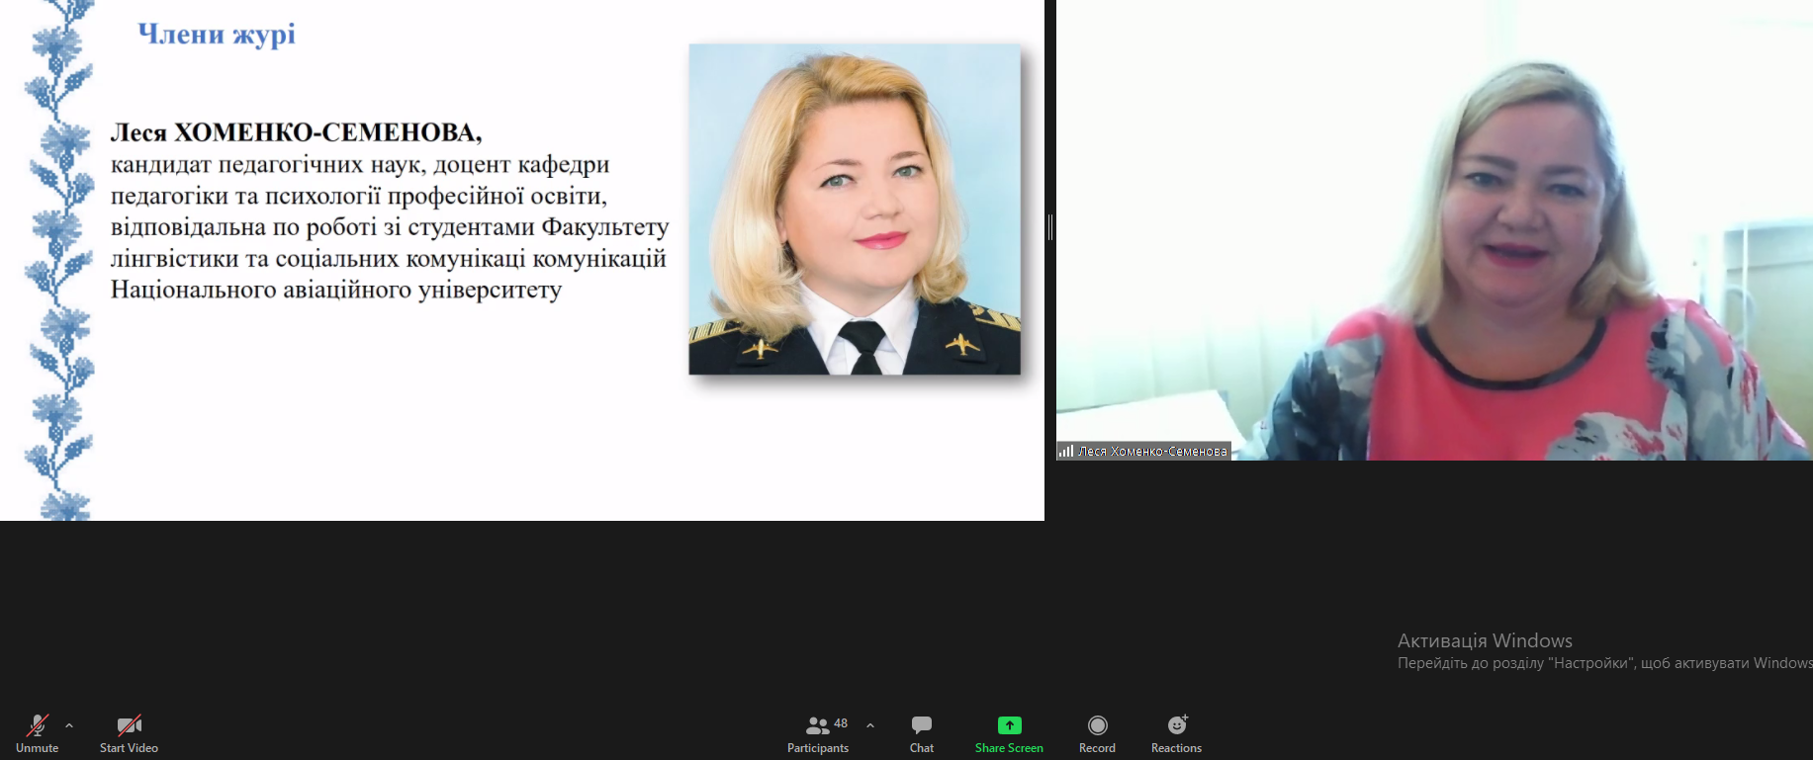
Task: Click the participant count number 48
Action: (x=841, y=723)
